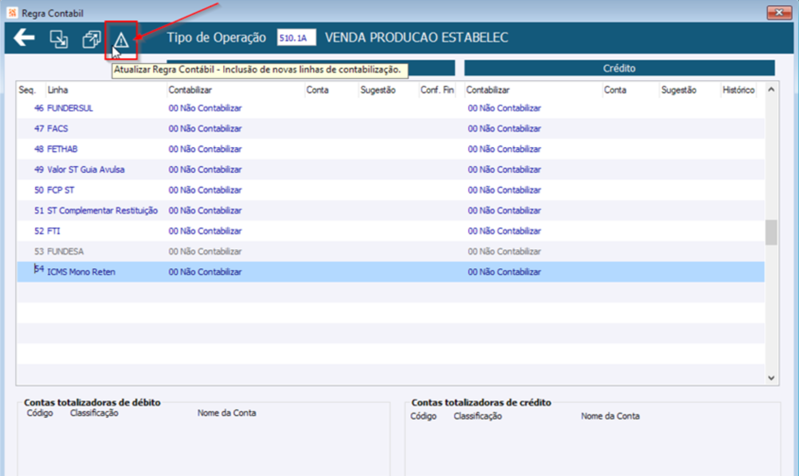799x476 pixels.
Task: Click debit Contabilizar cell for ICMS Mono Reten
Action: tap(205, 272)
